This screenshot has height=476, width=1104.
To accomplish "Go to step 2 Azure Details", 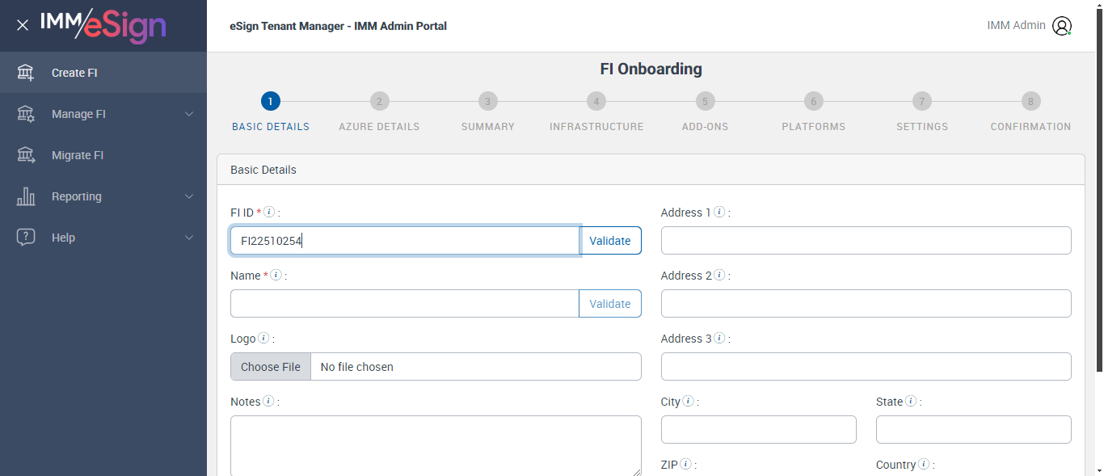I will [x=379, y=102].
